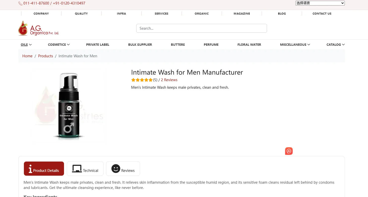Expand the MISCELLANEOUS menu
Screen dimensions: 368x197
pyautogui.click(x=295, y=44)
